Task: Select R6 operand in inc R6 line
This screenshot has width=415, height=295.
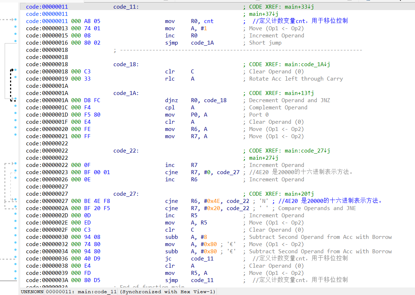Action: [x=194, y=180]
